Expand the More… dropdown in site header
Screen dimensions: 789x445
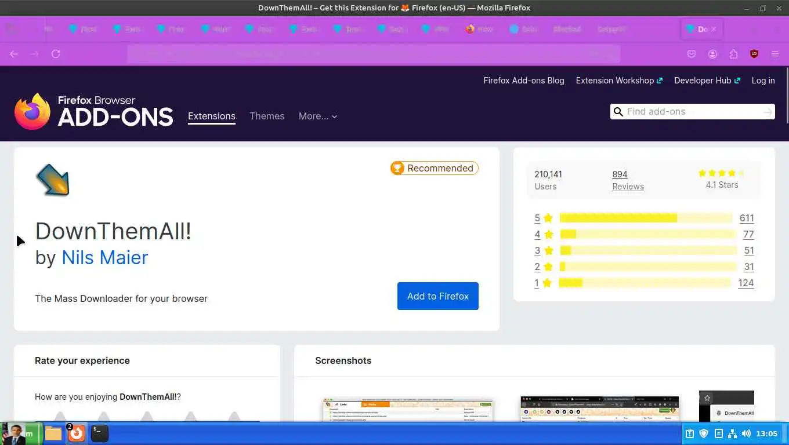[318, 116]
